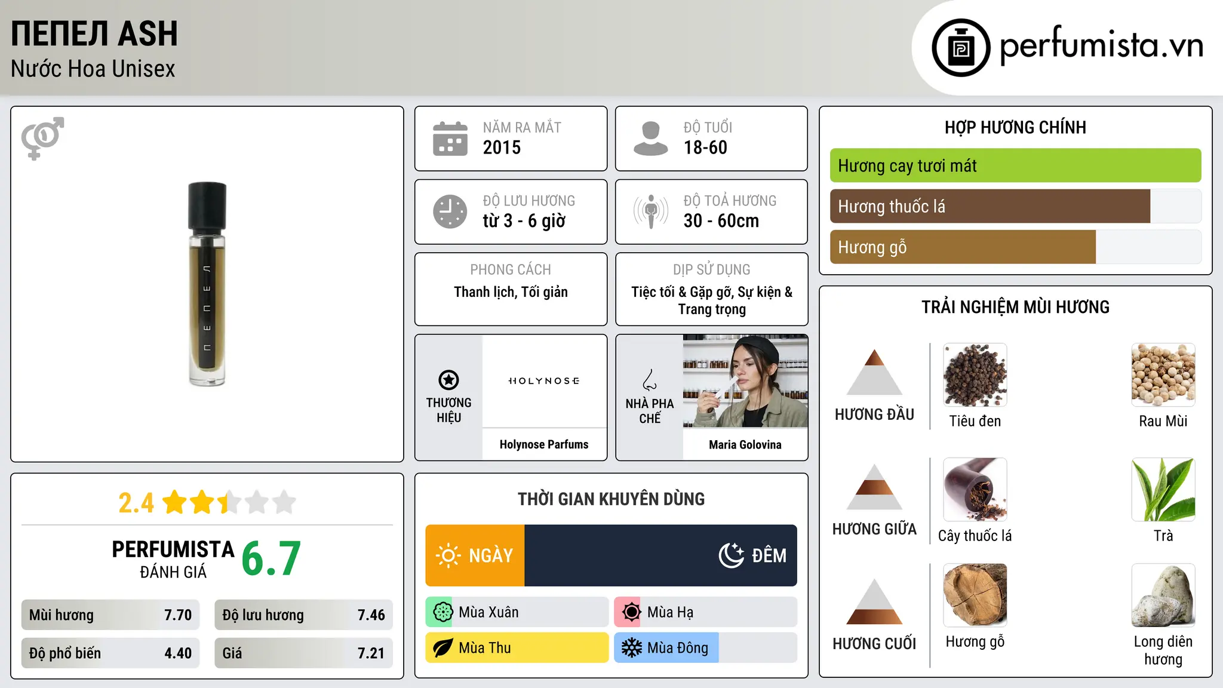Click the longevity value từ 3 - 6 giờ
Screen dimensions: 1223x688
tap(524, 221)
